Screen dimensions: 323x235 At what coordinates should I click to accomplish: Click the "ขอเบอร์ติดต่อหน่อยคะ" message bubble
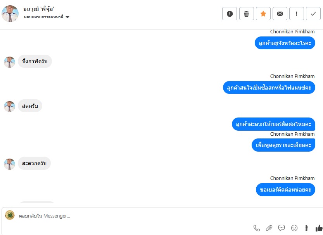tap(285, 190)
